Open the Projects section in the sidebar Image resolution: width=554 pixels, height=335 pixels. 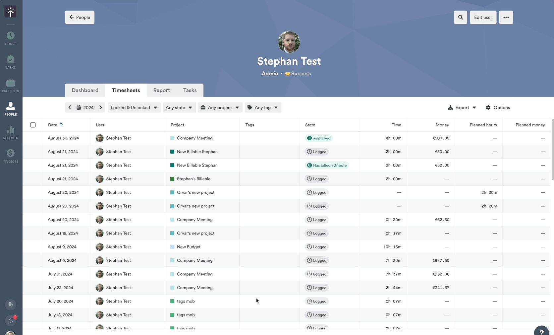pyautogui.click(x=10, y=85)
